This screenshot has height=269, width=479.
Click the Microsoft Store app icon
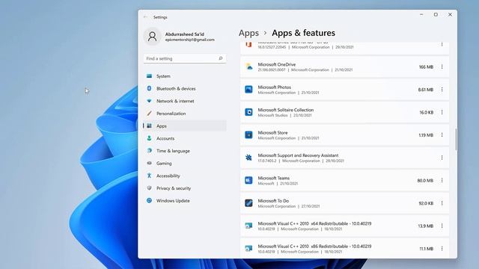click(248, 134)
